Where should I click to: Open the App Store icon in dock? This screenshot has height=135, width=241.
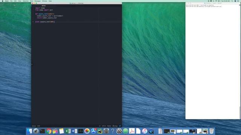[x=93, y=131]
